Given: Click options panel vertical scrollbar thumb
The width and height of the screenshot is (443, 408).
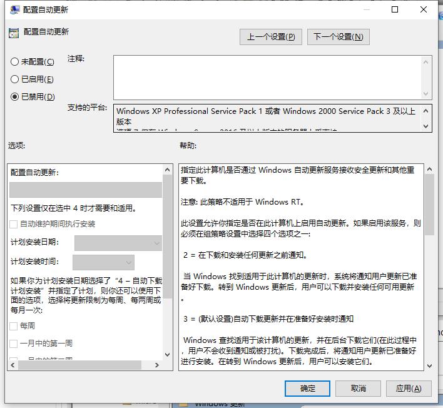Looking at the screenshot, I should click(167, 236).
